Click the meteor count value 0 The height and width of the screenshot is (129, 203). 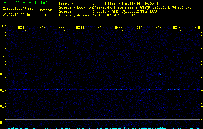click(46, 15)
